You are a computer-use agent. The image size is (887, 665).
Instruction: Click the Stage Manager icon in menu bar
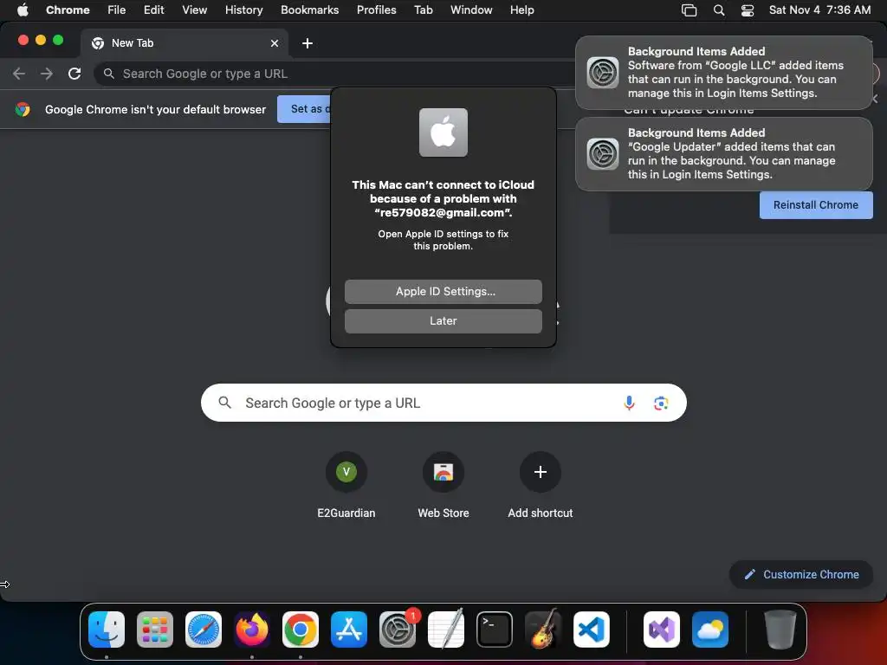coord(689,10)
